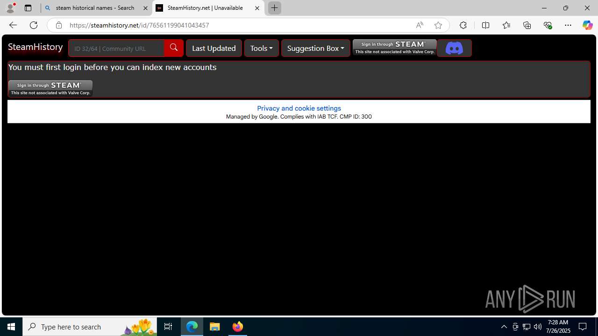Sign in through Steam in navbar
The image size is (598, 336).
click(x=395, y=48)
